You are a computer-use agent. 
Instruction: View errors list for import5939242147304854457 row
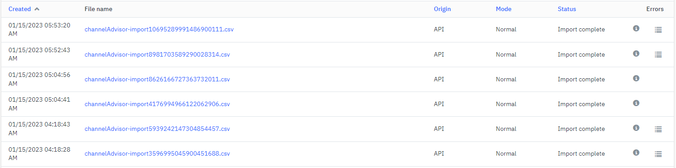pos(658,129)
